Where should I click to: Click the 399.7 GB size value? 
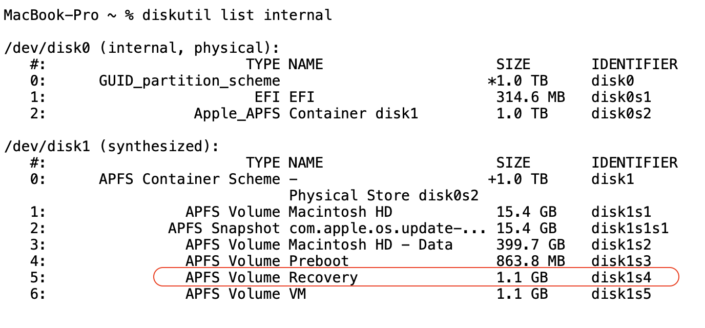[x=530, y=245]
